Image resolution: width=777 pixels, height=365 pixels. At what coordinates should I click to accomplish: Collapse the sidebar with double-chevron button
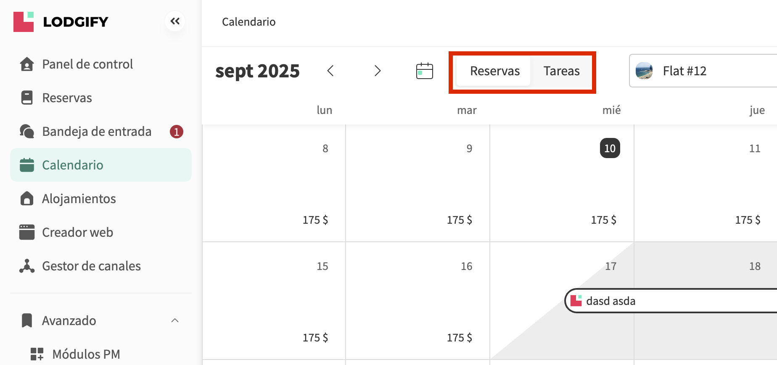pyautogui.click(x=175, y=21)
